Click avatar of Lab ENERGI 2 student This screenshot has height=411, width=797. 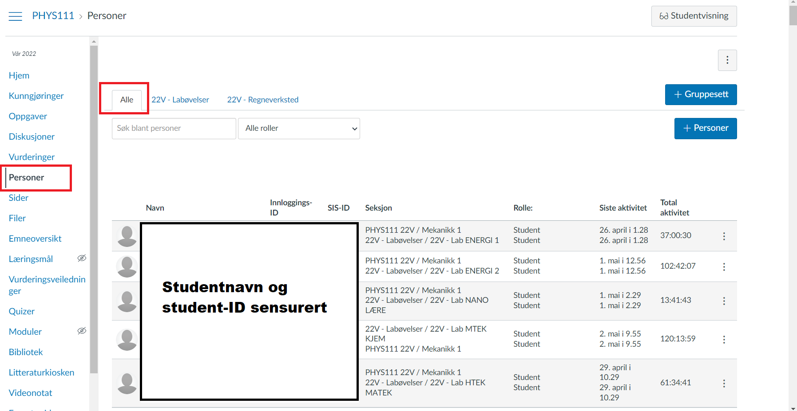click(x=127, y=267)
